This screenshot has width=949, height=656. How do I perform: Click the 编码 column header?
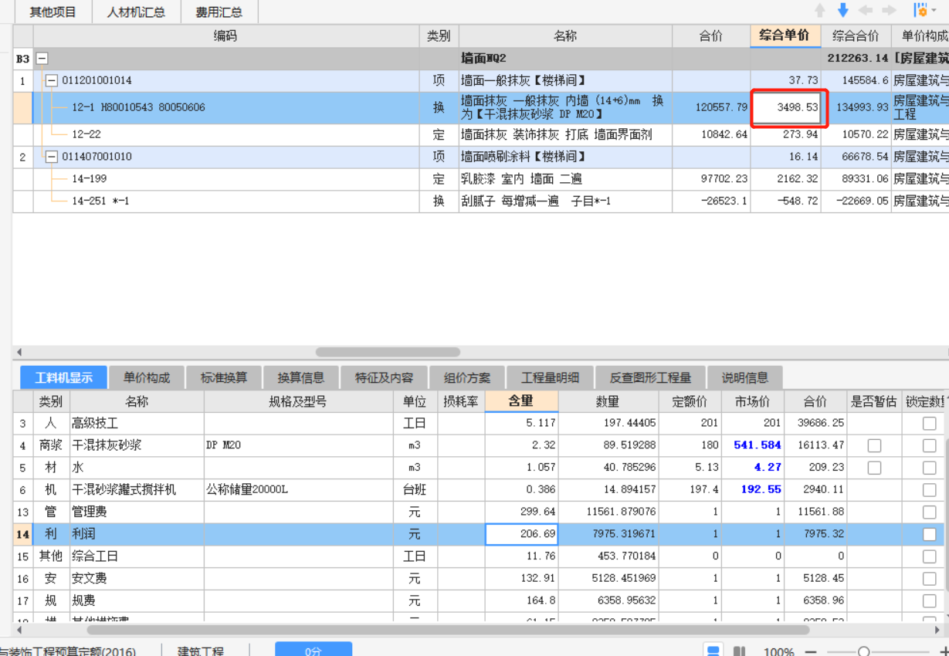tap(225, 36)
